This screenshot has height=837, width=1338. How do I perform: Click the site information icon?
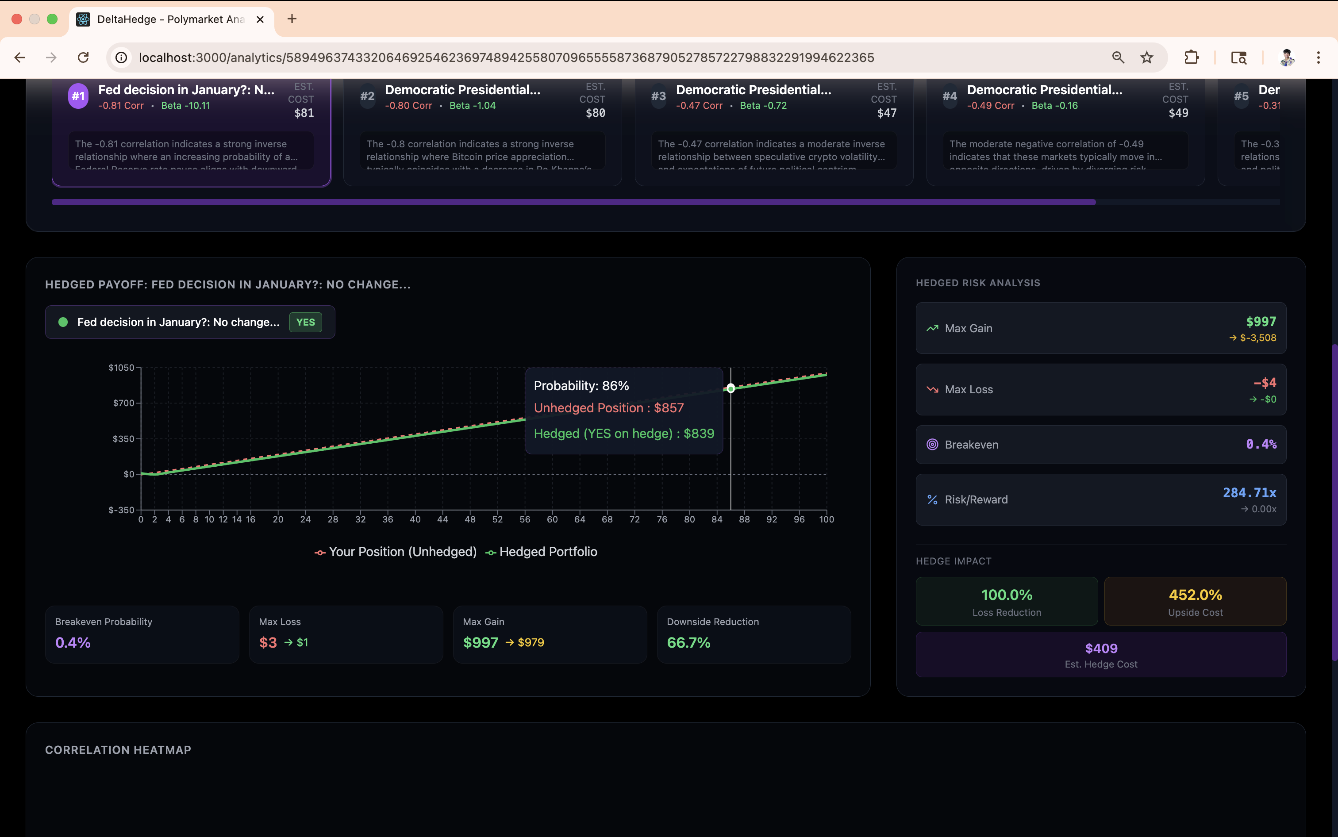pos(121,58)
